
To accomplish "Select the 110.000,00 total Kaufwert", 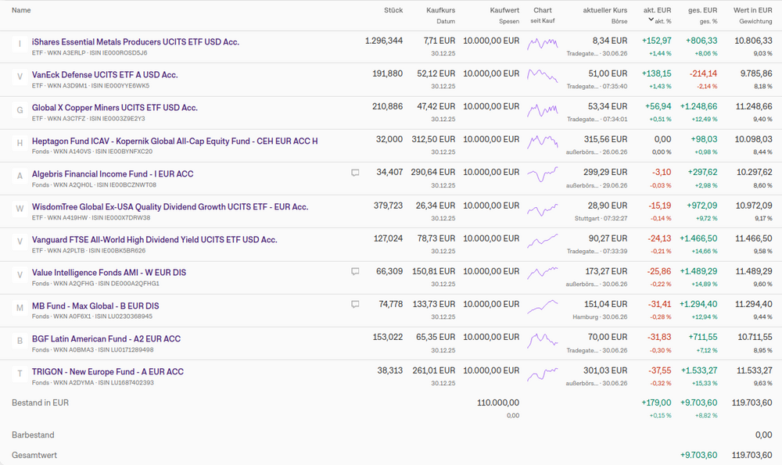I will [x=498, y=402].
